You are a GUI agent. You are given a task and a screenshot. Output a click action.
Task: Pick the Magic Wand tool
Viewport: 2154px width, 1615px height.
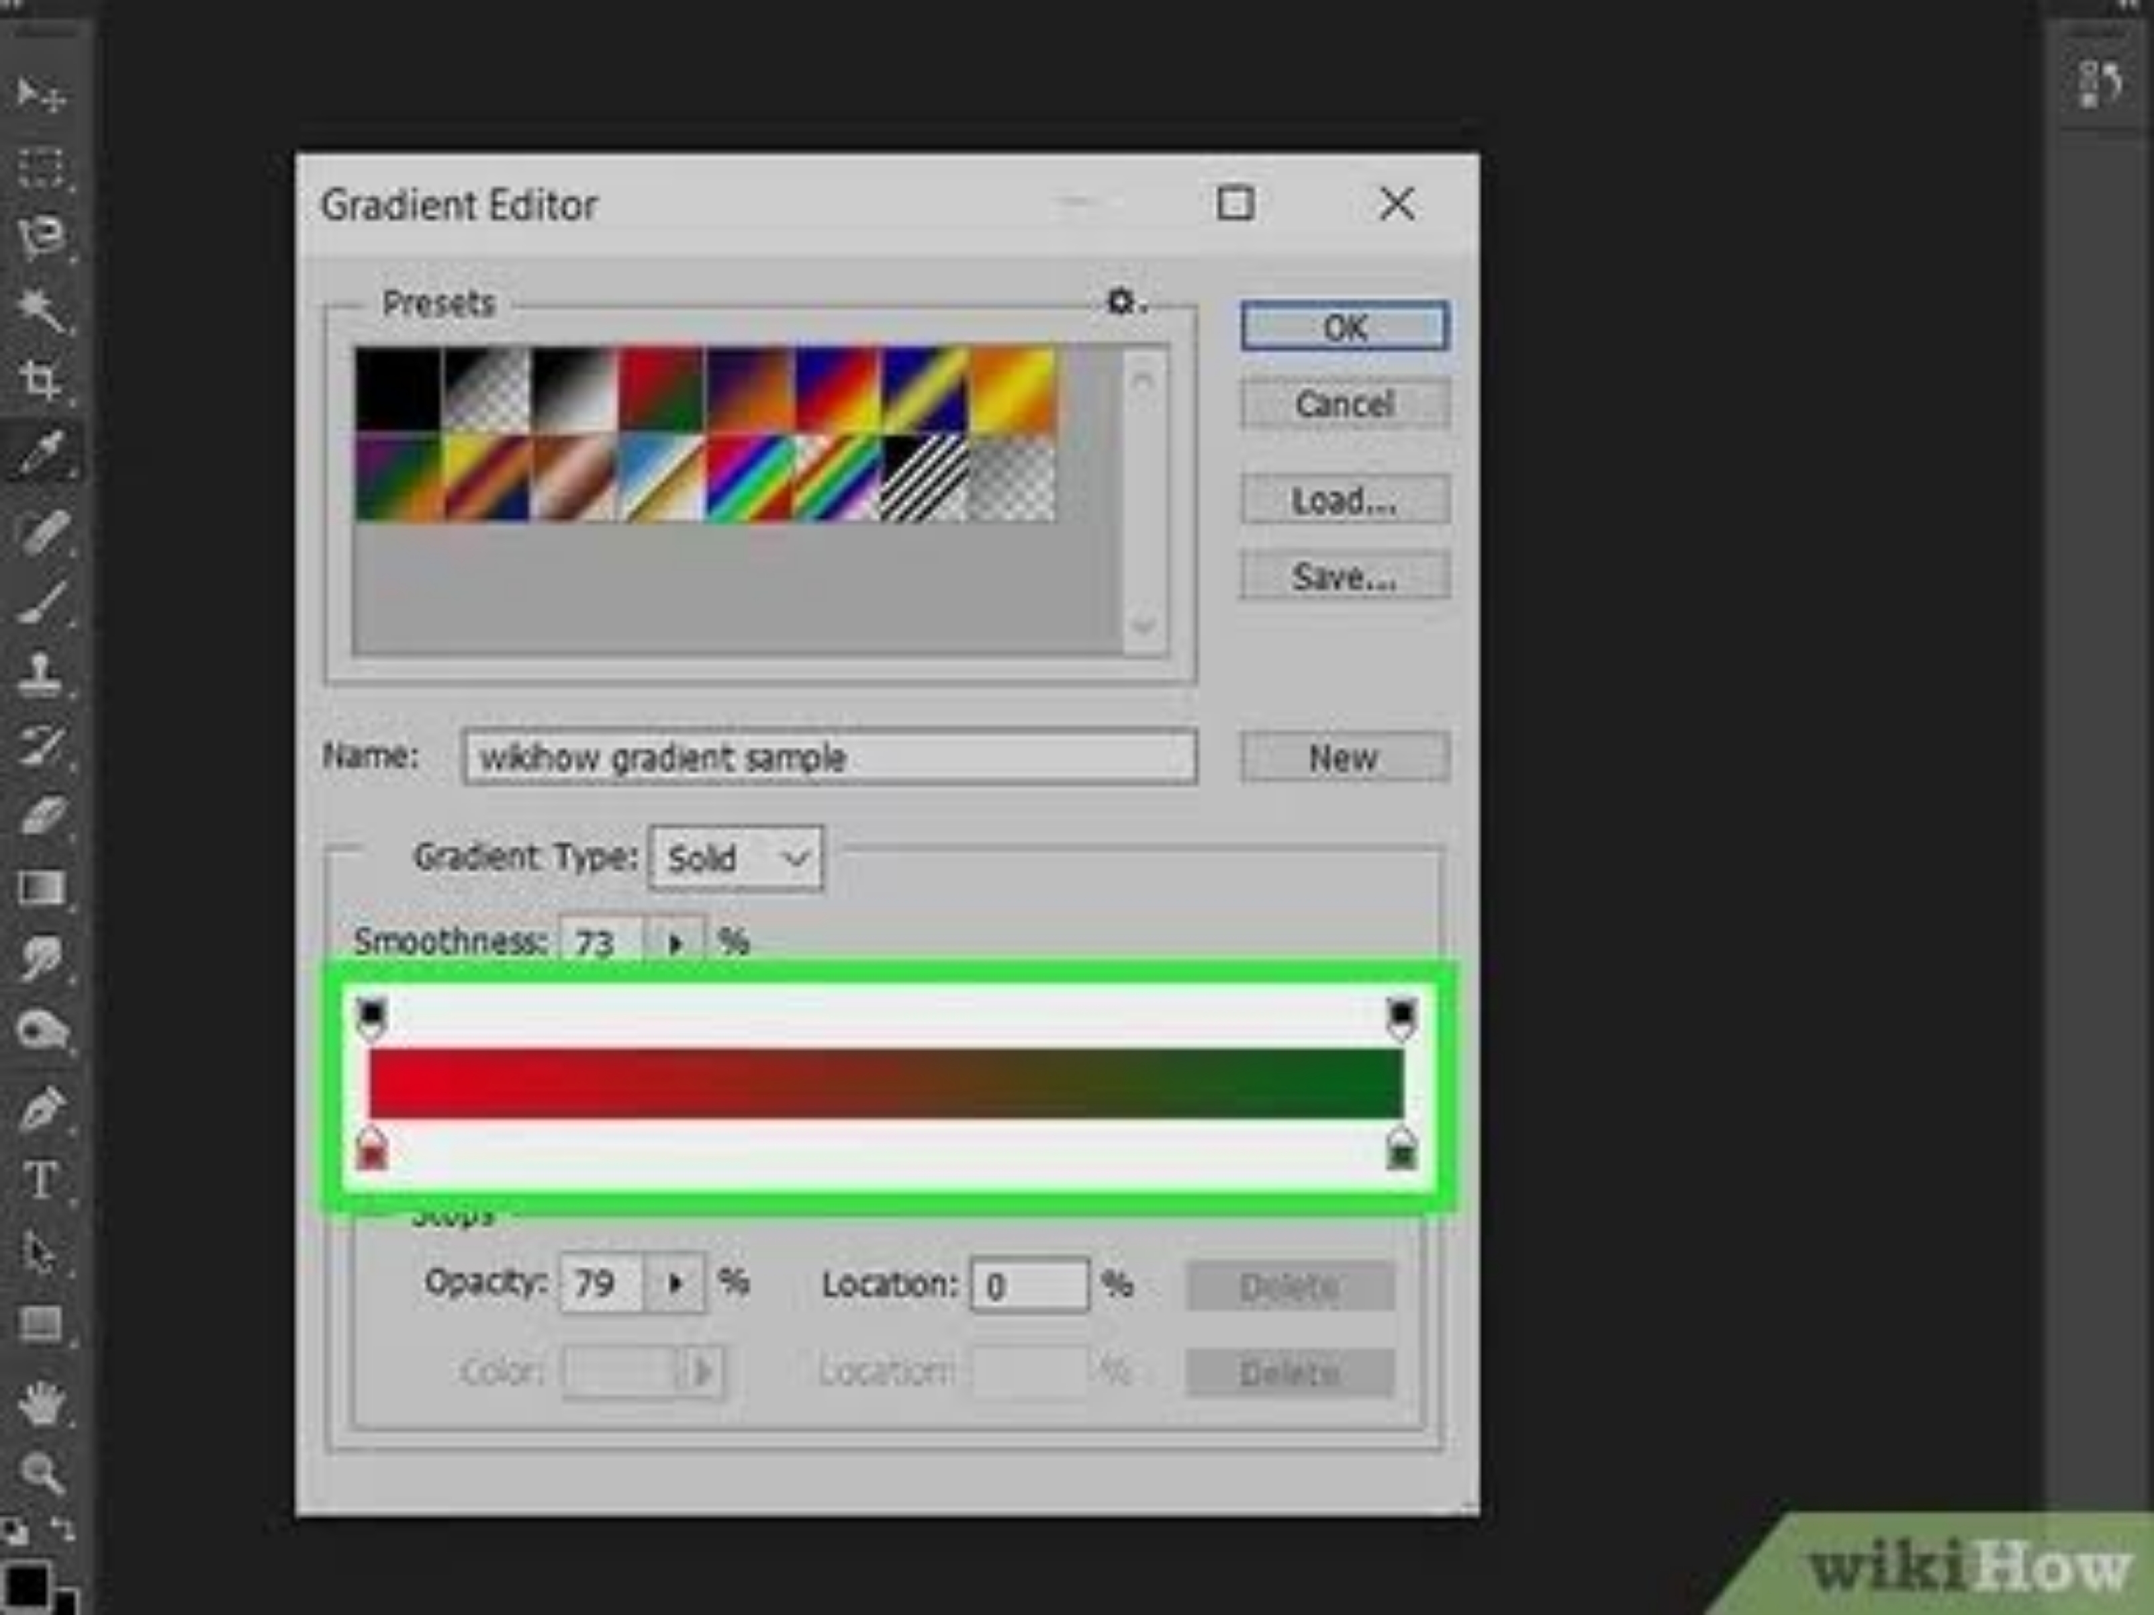point(41,310)
